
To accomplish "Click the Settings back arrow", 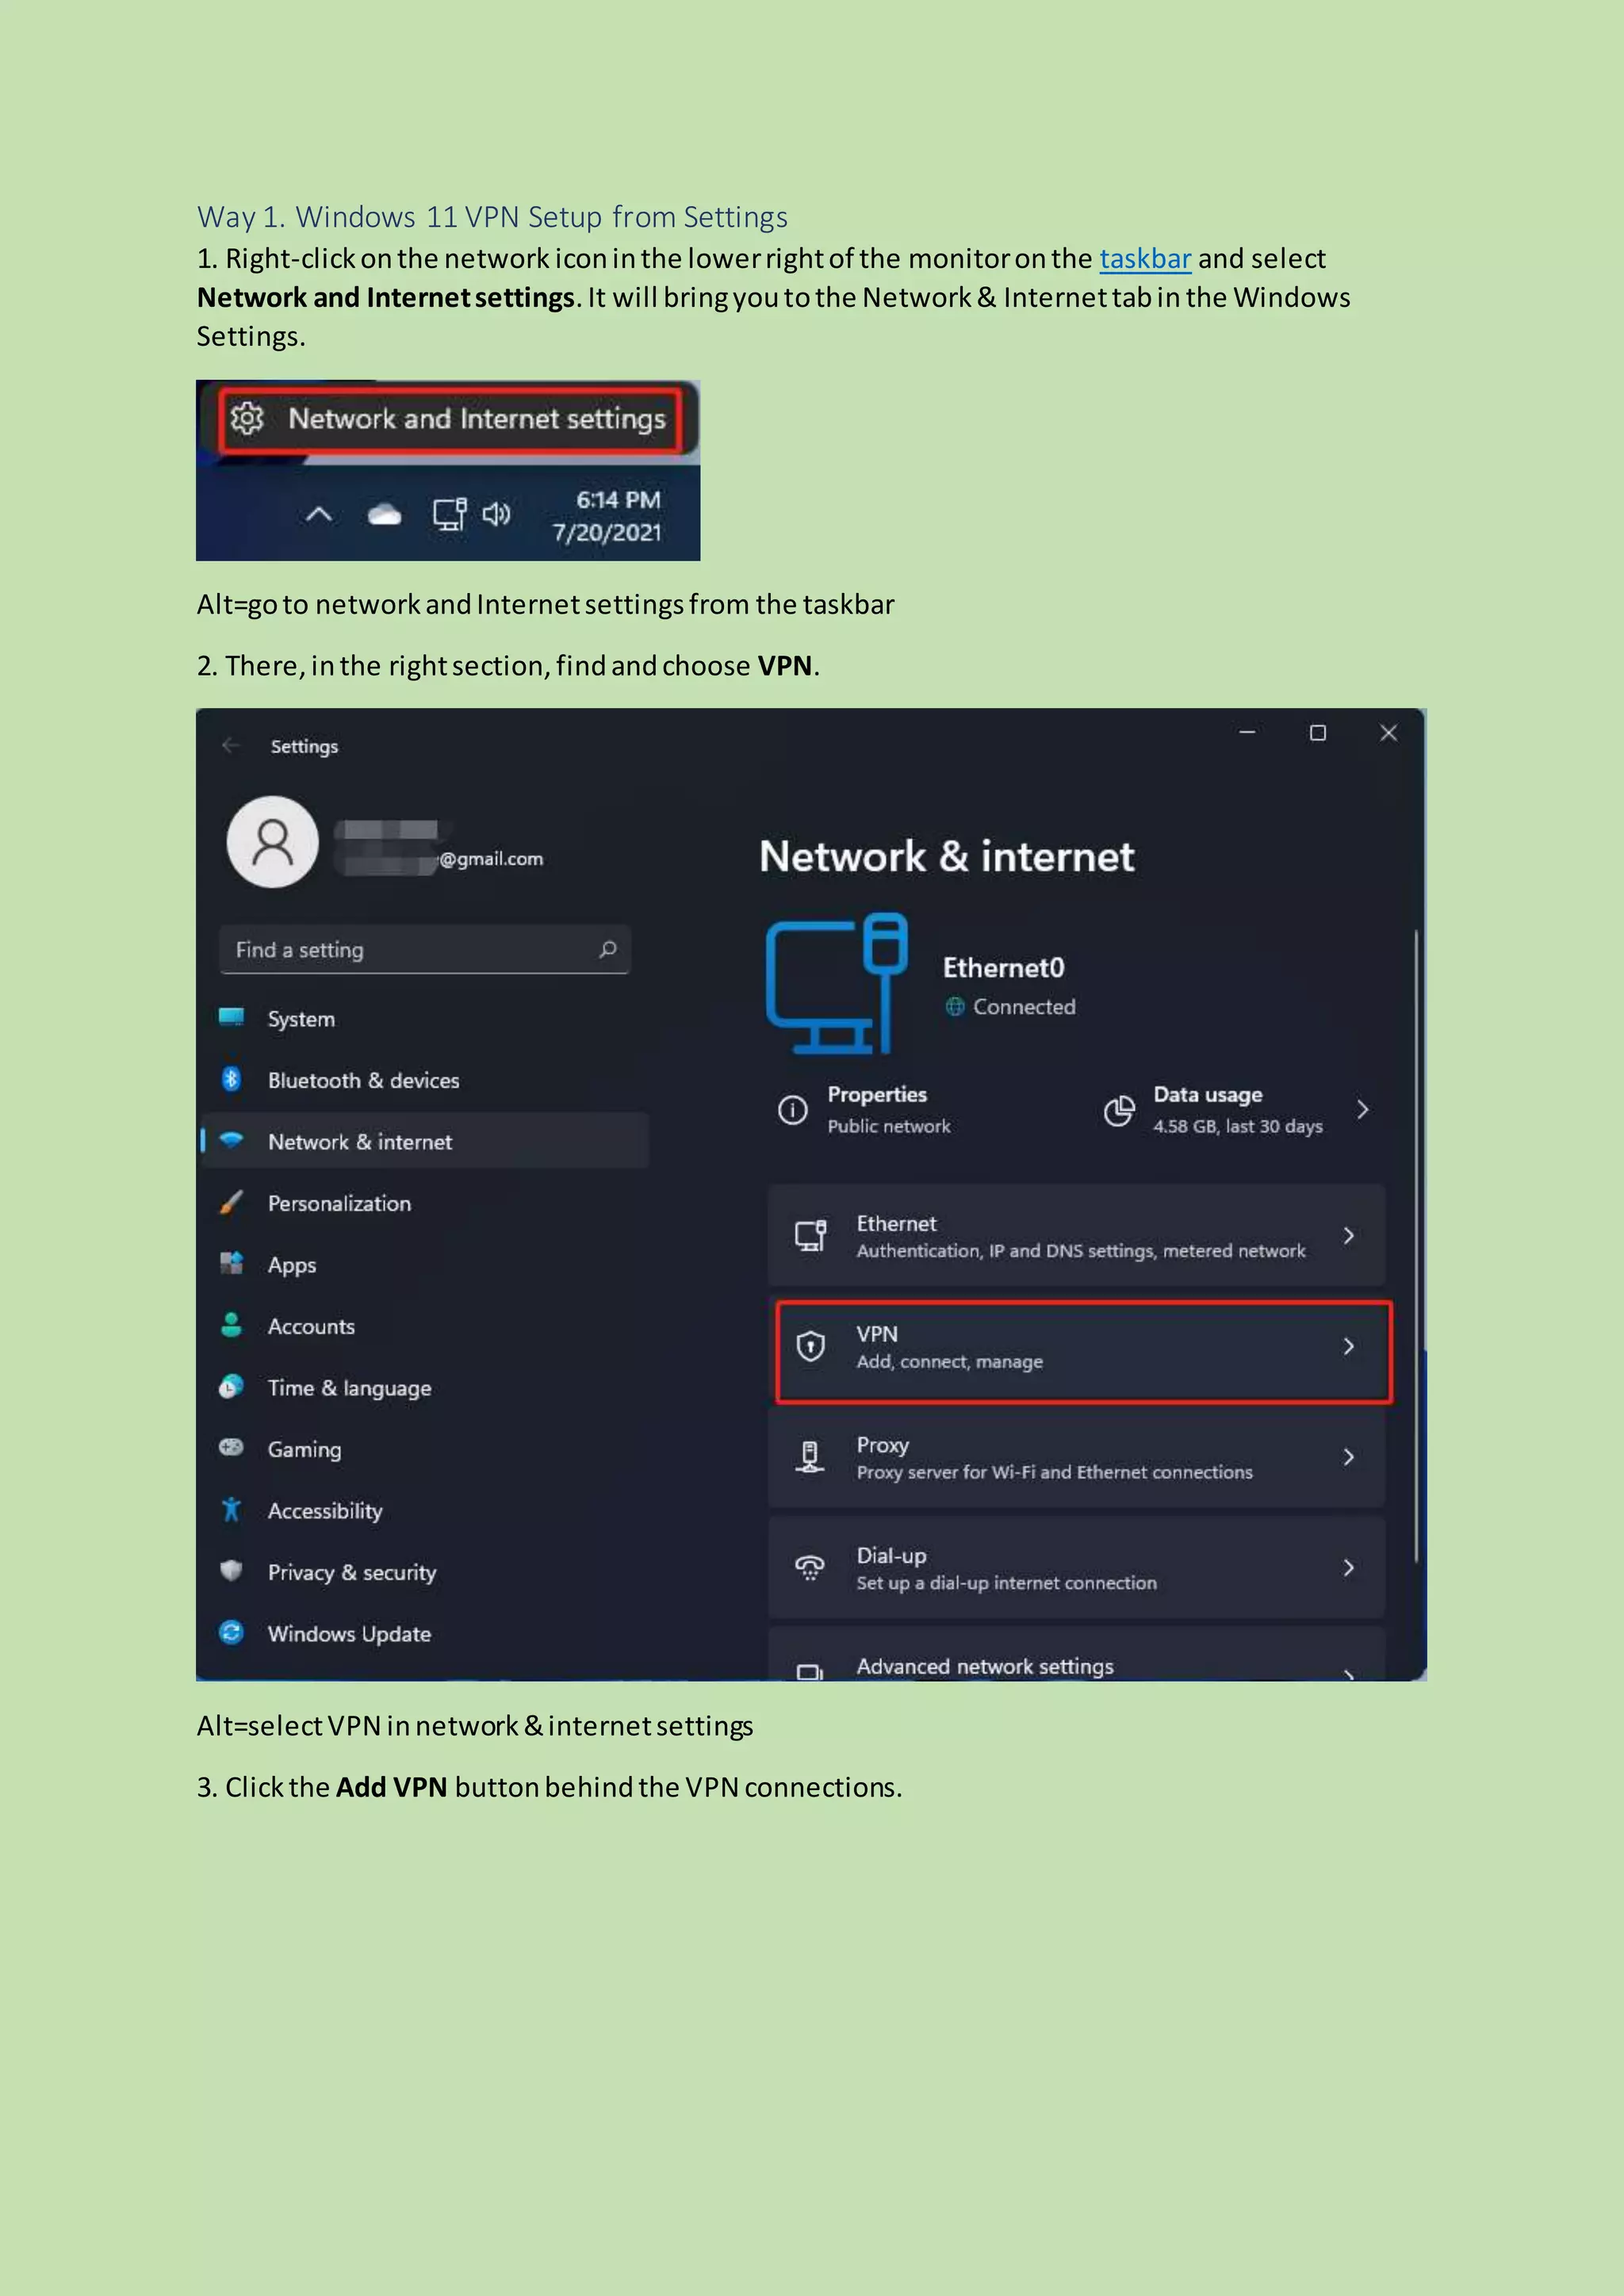I will click(231, 745).
